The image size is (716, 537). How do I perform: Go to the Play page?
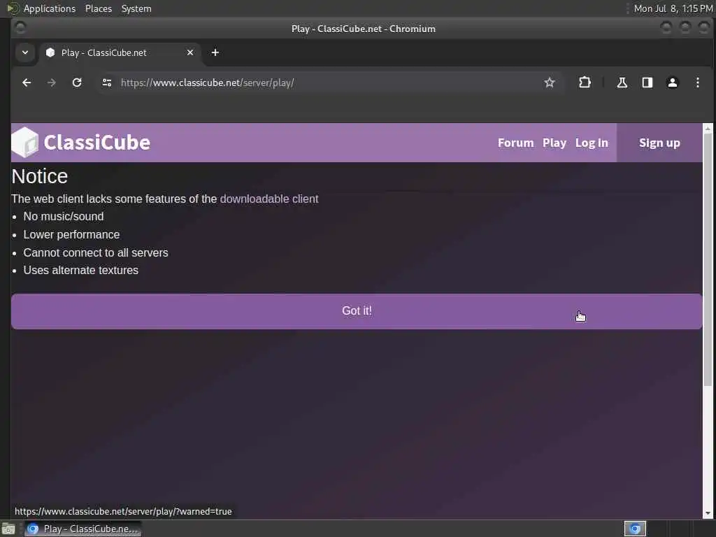click(x=554, y=143)
